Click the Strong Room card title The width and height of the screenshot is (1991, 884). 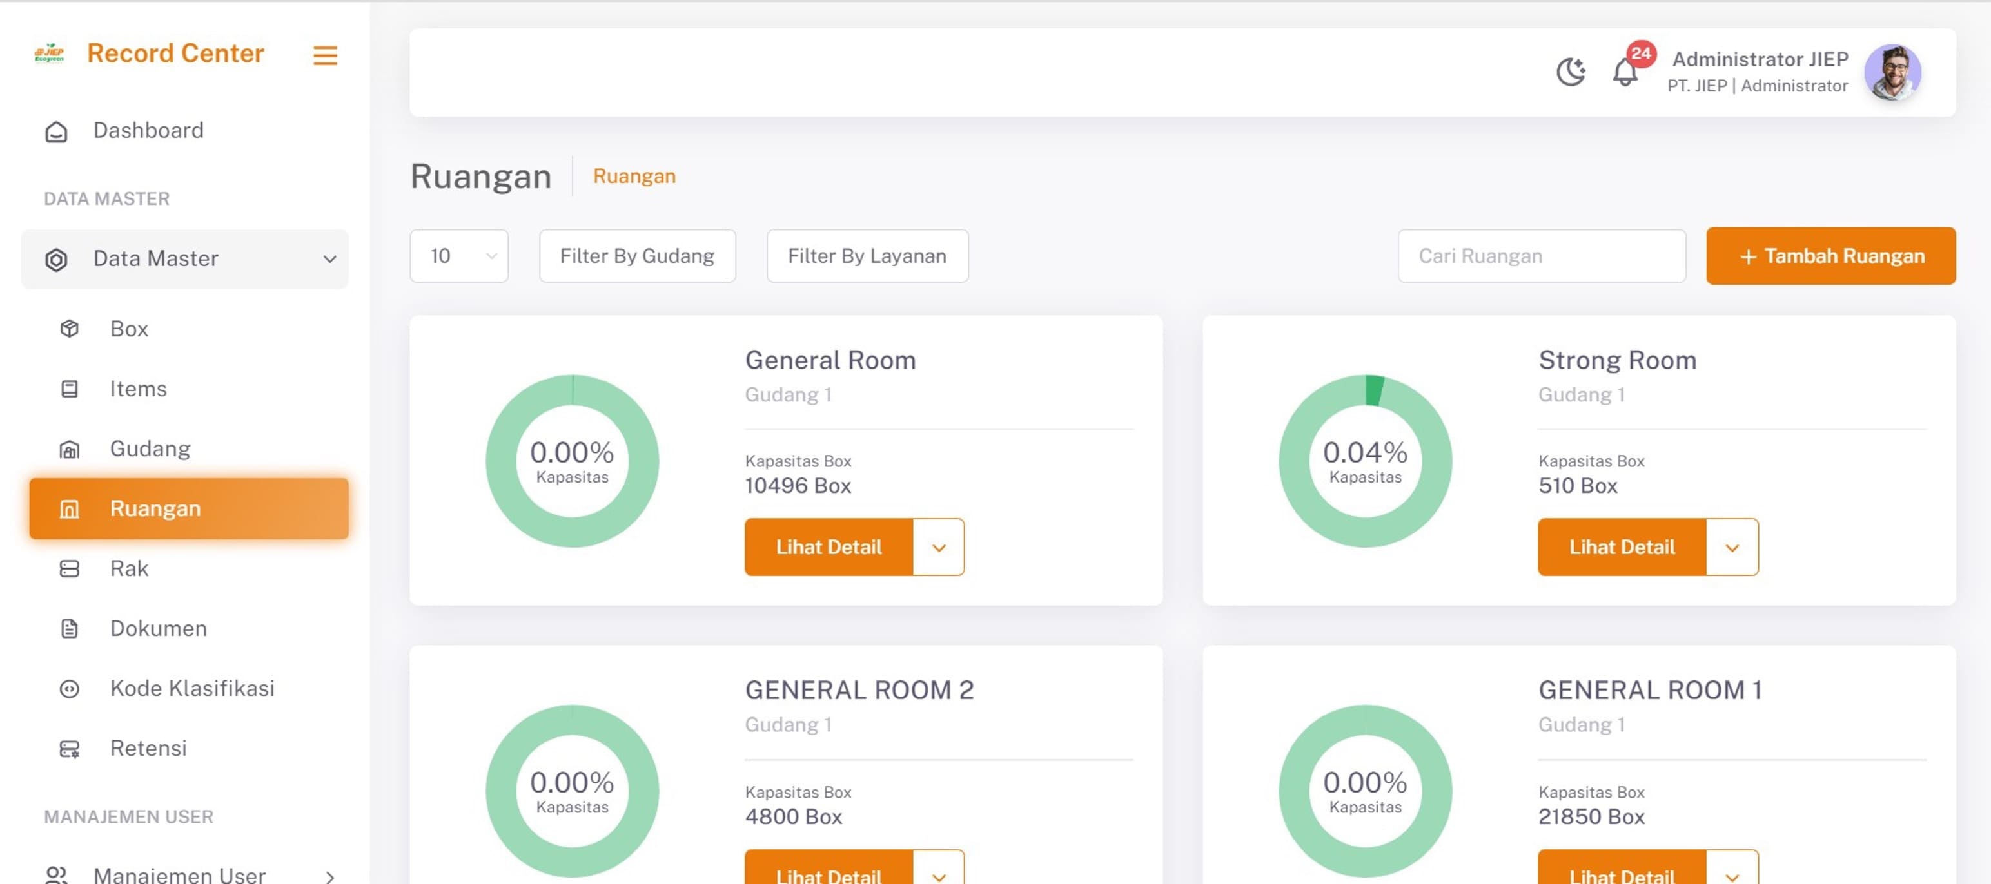point(1617,360)
